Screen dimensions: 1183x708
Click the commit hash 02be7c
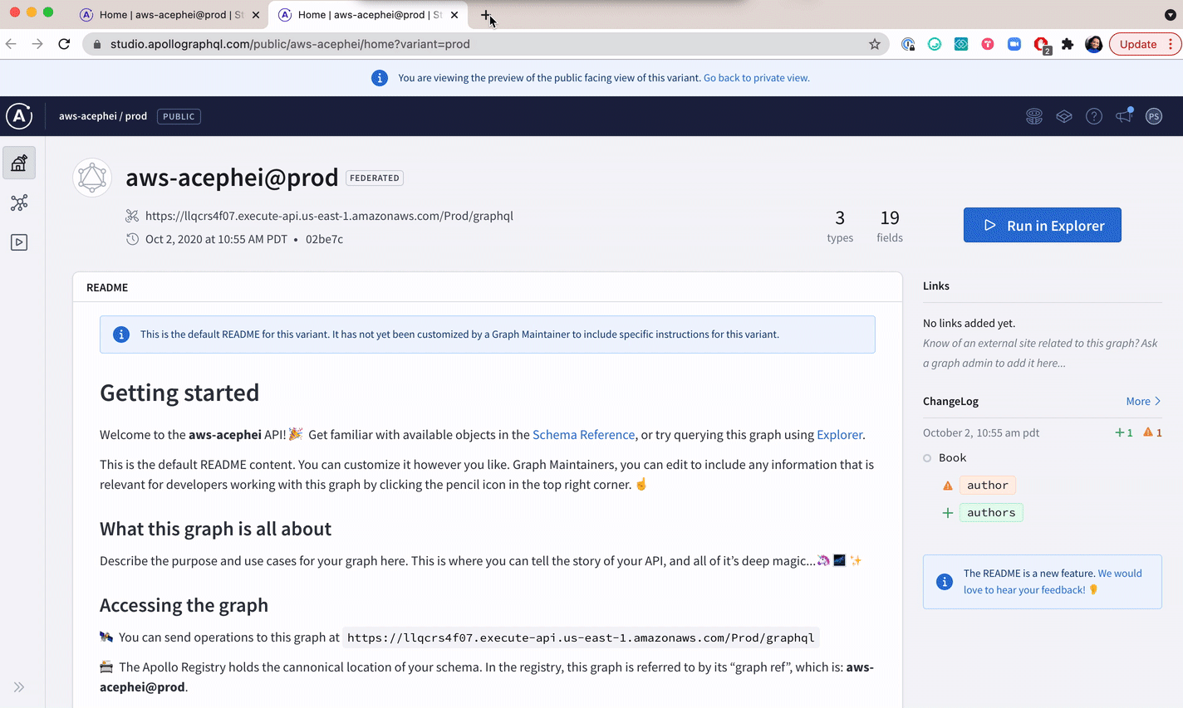pos(324,239)
